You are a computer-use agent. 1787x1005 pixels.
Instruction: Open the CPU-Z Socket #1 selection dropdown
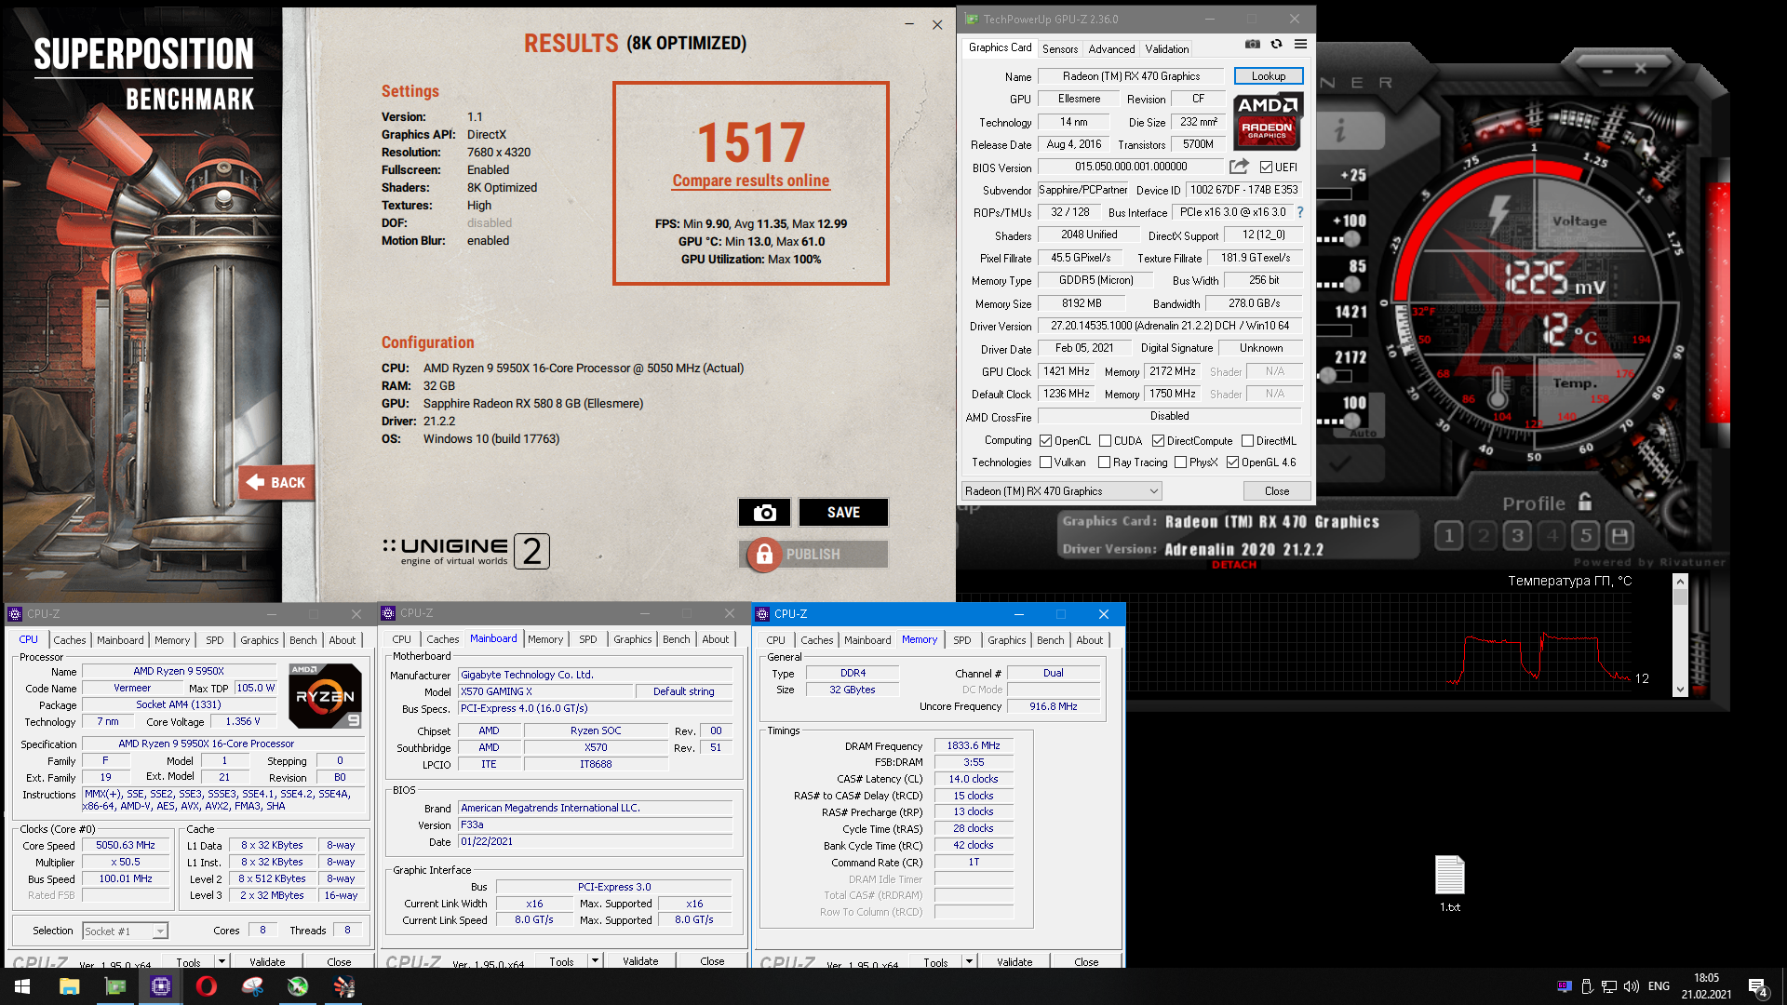point(125,931)
